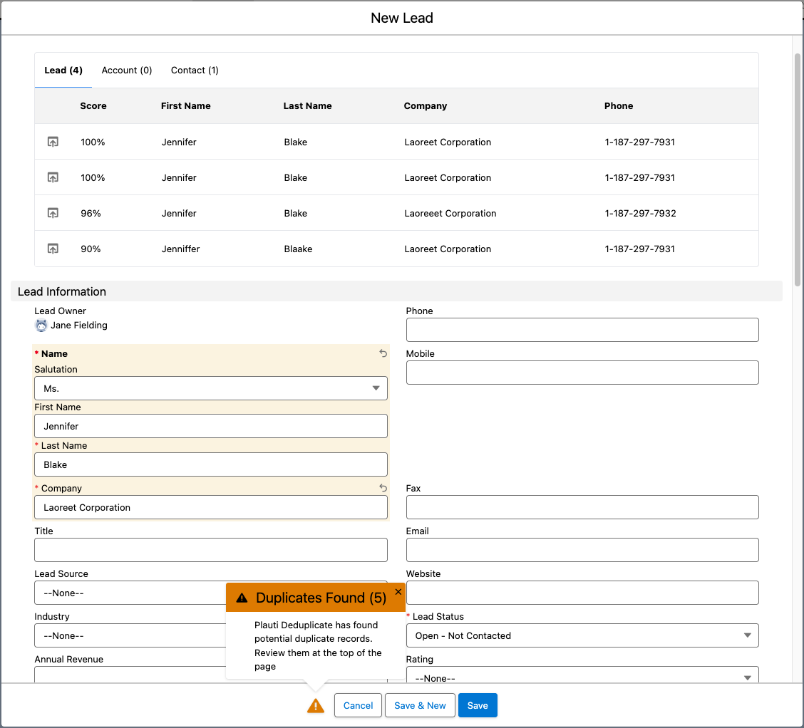Image resolution: width=804 pixels, height=728 pixels.
Task: Click the phone number 1-187-297-7932
Action: point(641,213)
